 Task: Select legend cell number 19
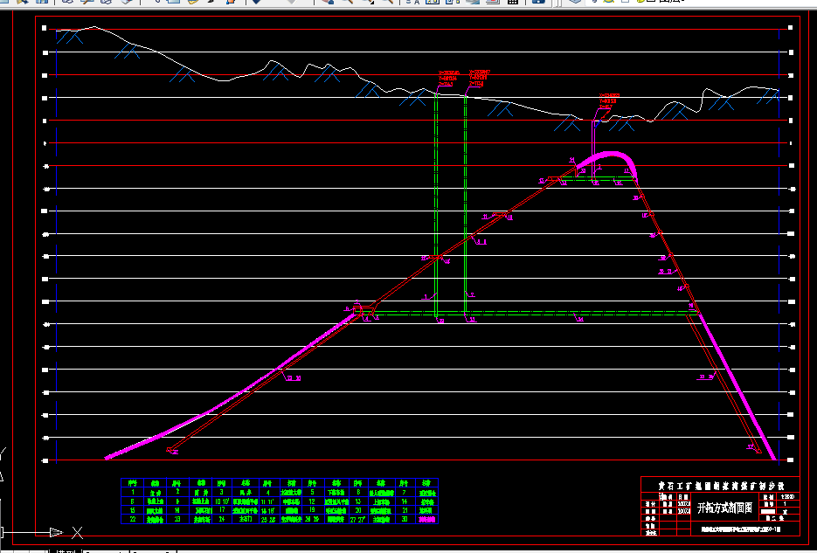pyautogui.click(x=312, y=510)
